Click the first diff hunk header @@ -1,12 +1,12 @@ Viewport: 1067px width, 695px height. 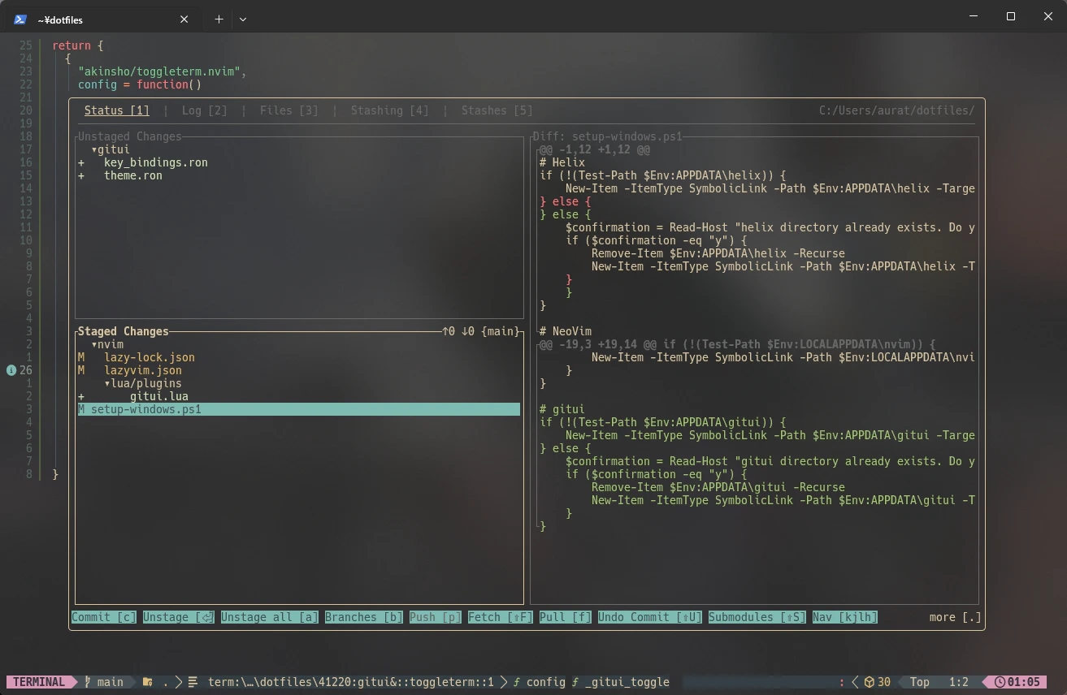click(595, 149)
